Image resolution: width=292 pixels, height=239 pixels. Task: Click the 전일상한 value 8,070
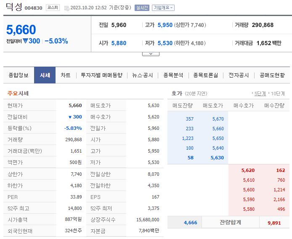point(154,174)
